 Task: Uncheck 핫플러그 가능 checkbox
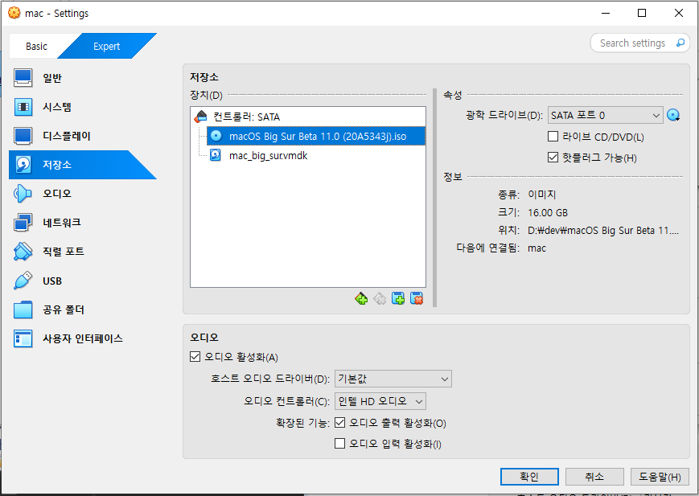coord(553,158)
